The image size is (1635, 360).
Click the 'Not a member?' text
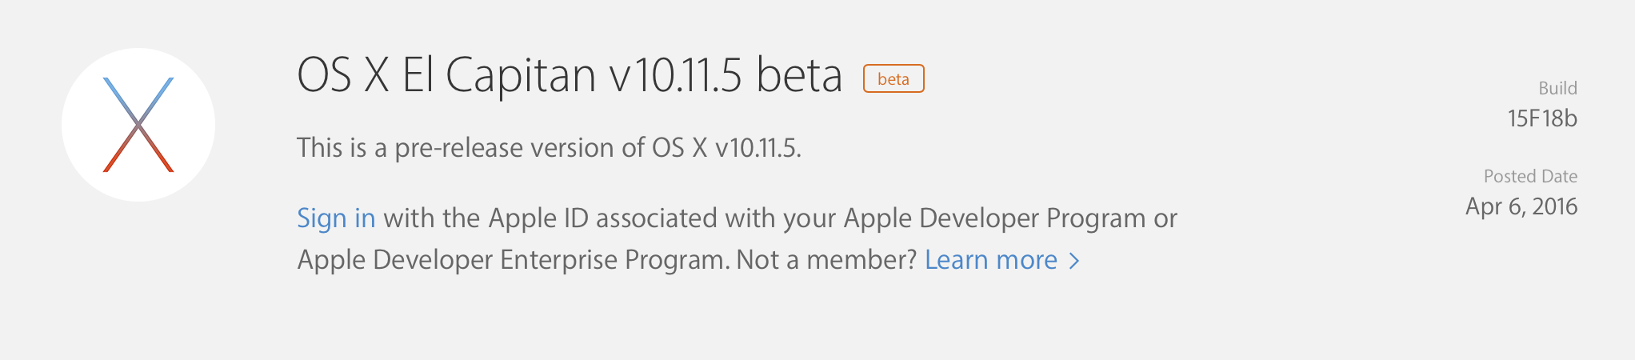(x=825, y=260)
